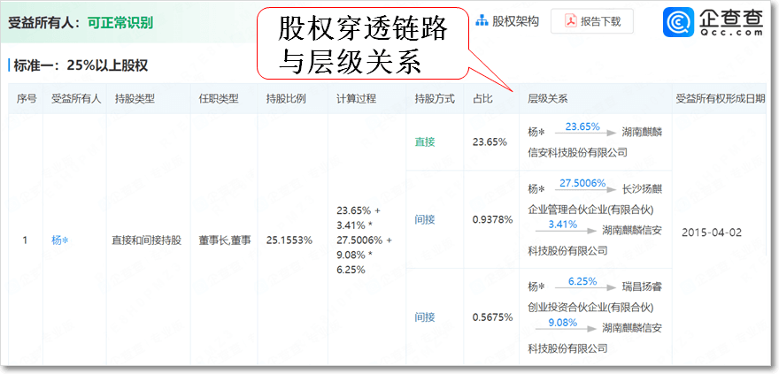Click the 企查查 Qcc.com logo
The height and width of the screenshot is (374, 779).
(713, 23)
